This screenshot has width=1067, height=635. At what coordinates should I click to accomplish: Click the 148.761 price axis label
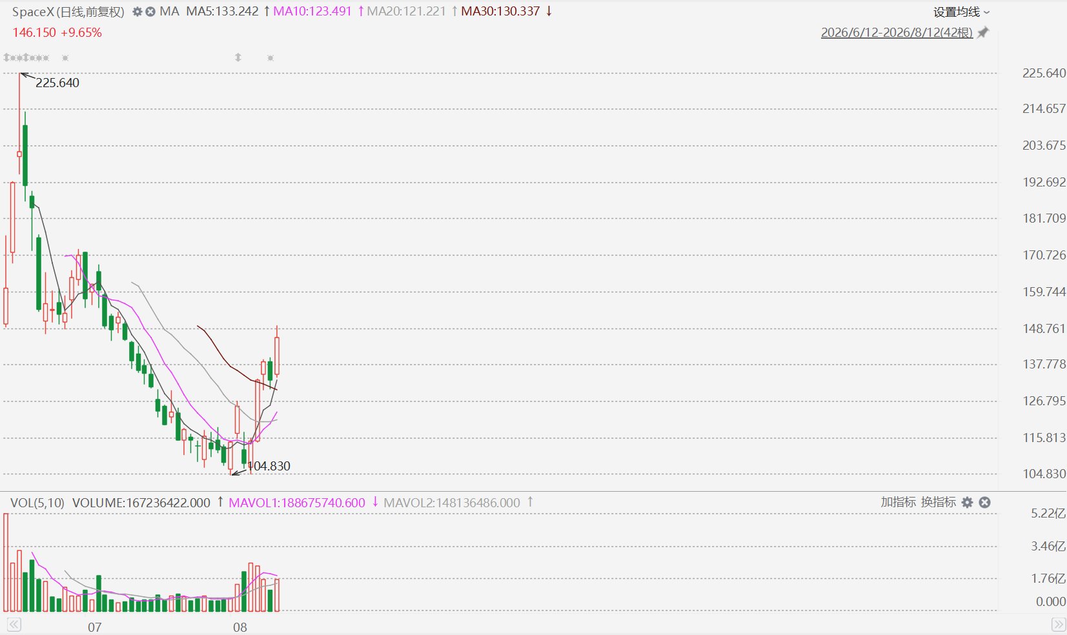[x=1044, y=328]
